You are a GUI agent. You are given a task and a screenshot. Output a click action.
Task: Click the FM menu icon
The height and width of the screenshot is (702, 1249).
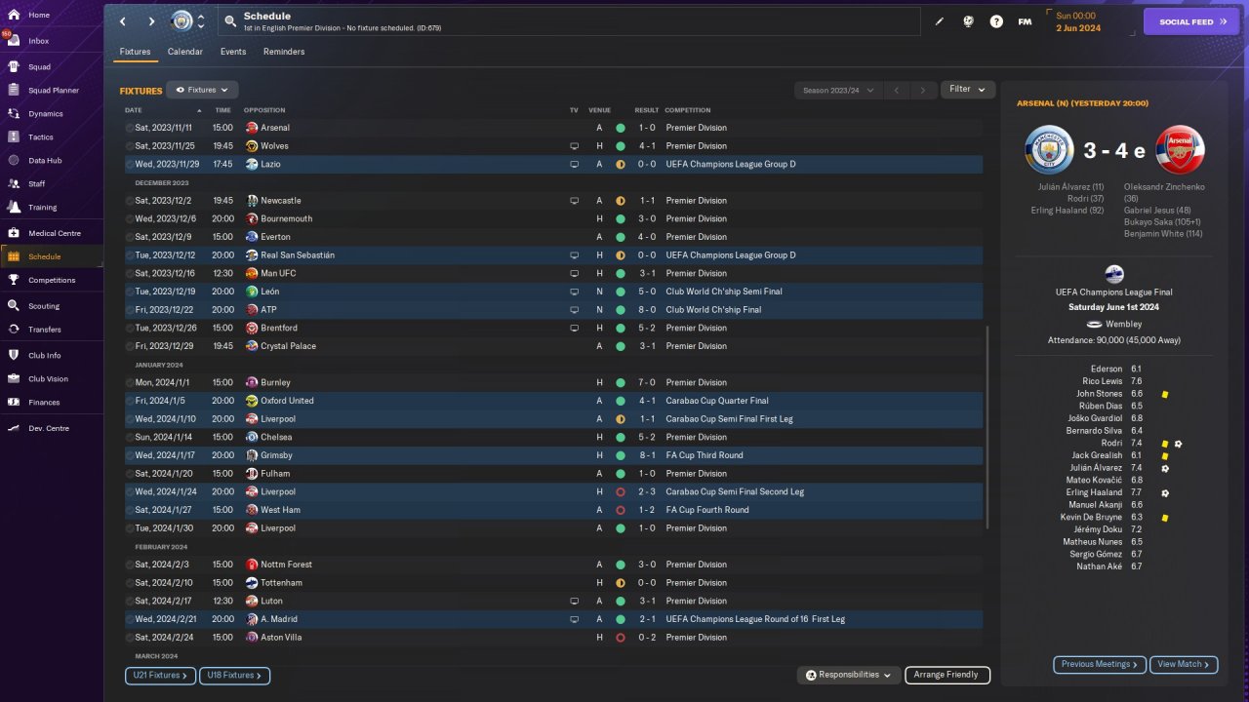click(1025, 21)
